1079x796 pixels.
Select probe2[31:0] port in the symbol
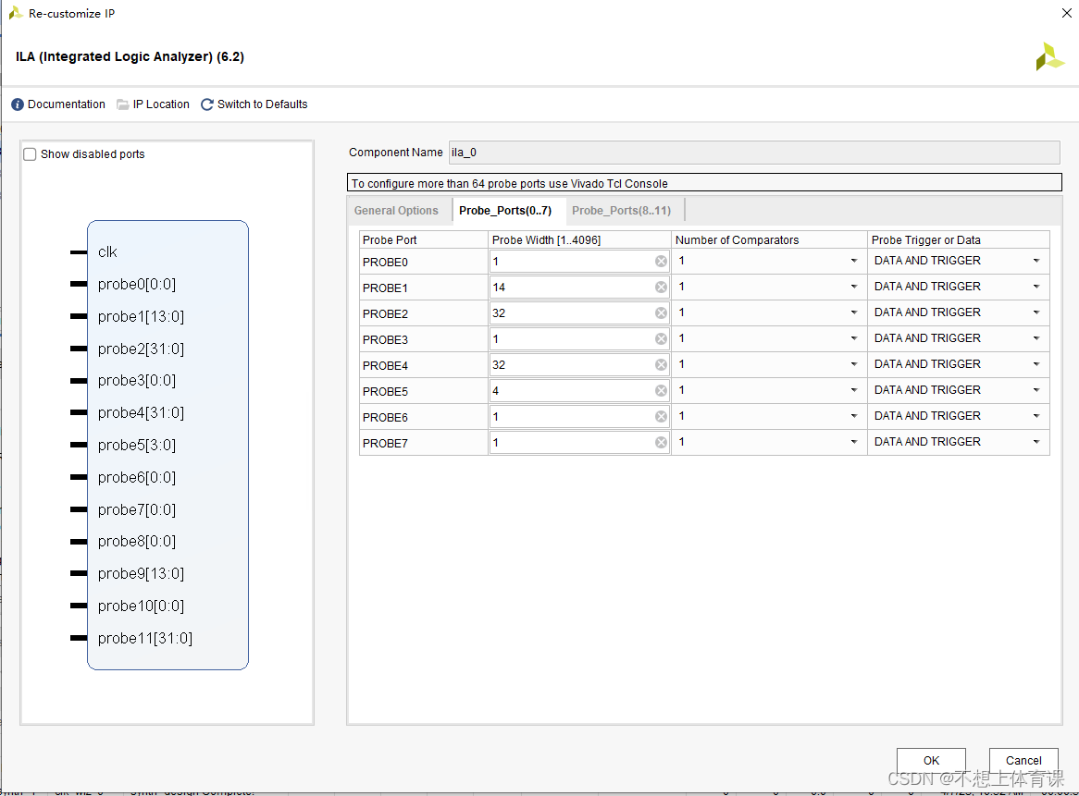click(141, 349)
